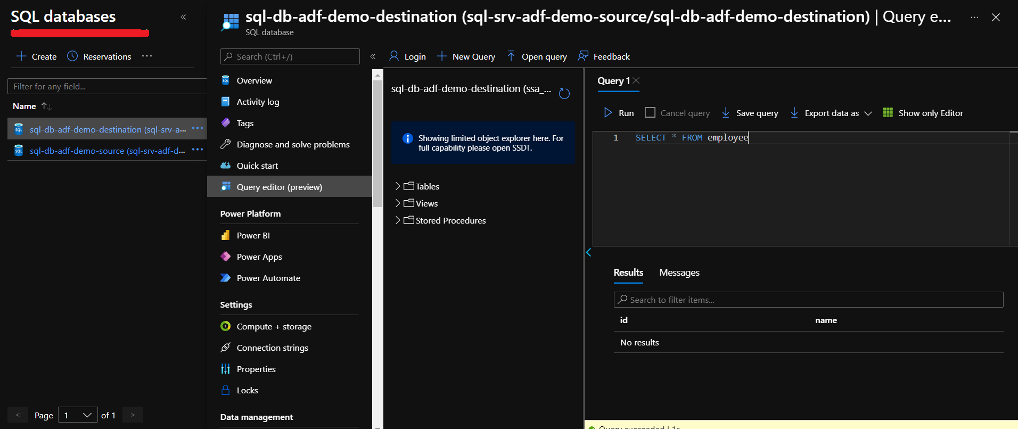1018x429 pixels.
Task: Open sql-db-adf-demo-destination database link
Action: [108, 129]
